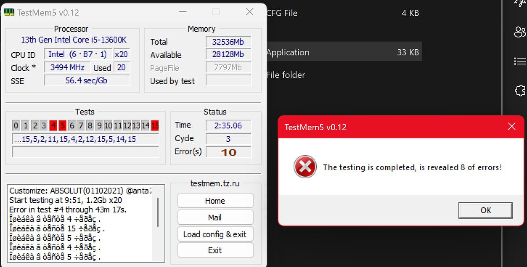Click the empty 'Used by test' field
This screenshot has width=527, height=267.
[x=228, y=80]
